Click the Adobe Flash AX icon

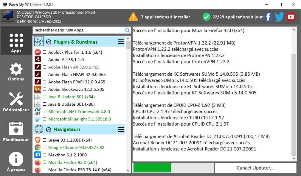tap(38, 67)
